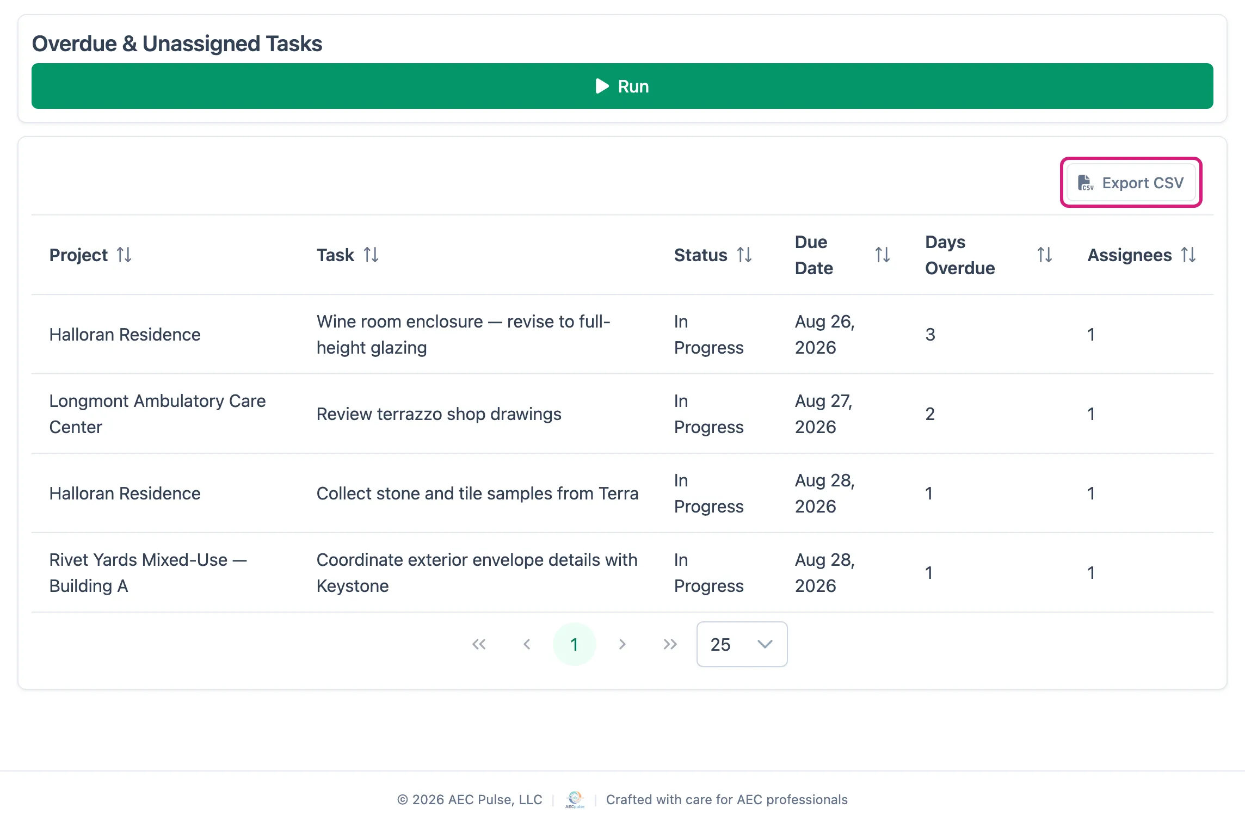Select Review terrazzo shop drawings task

[x=439, y=414]
